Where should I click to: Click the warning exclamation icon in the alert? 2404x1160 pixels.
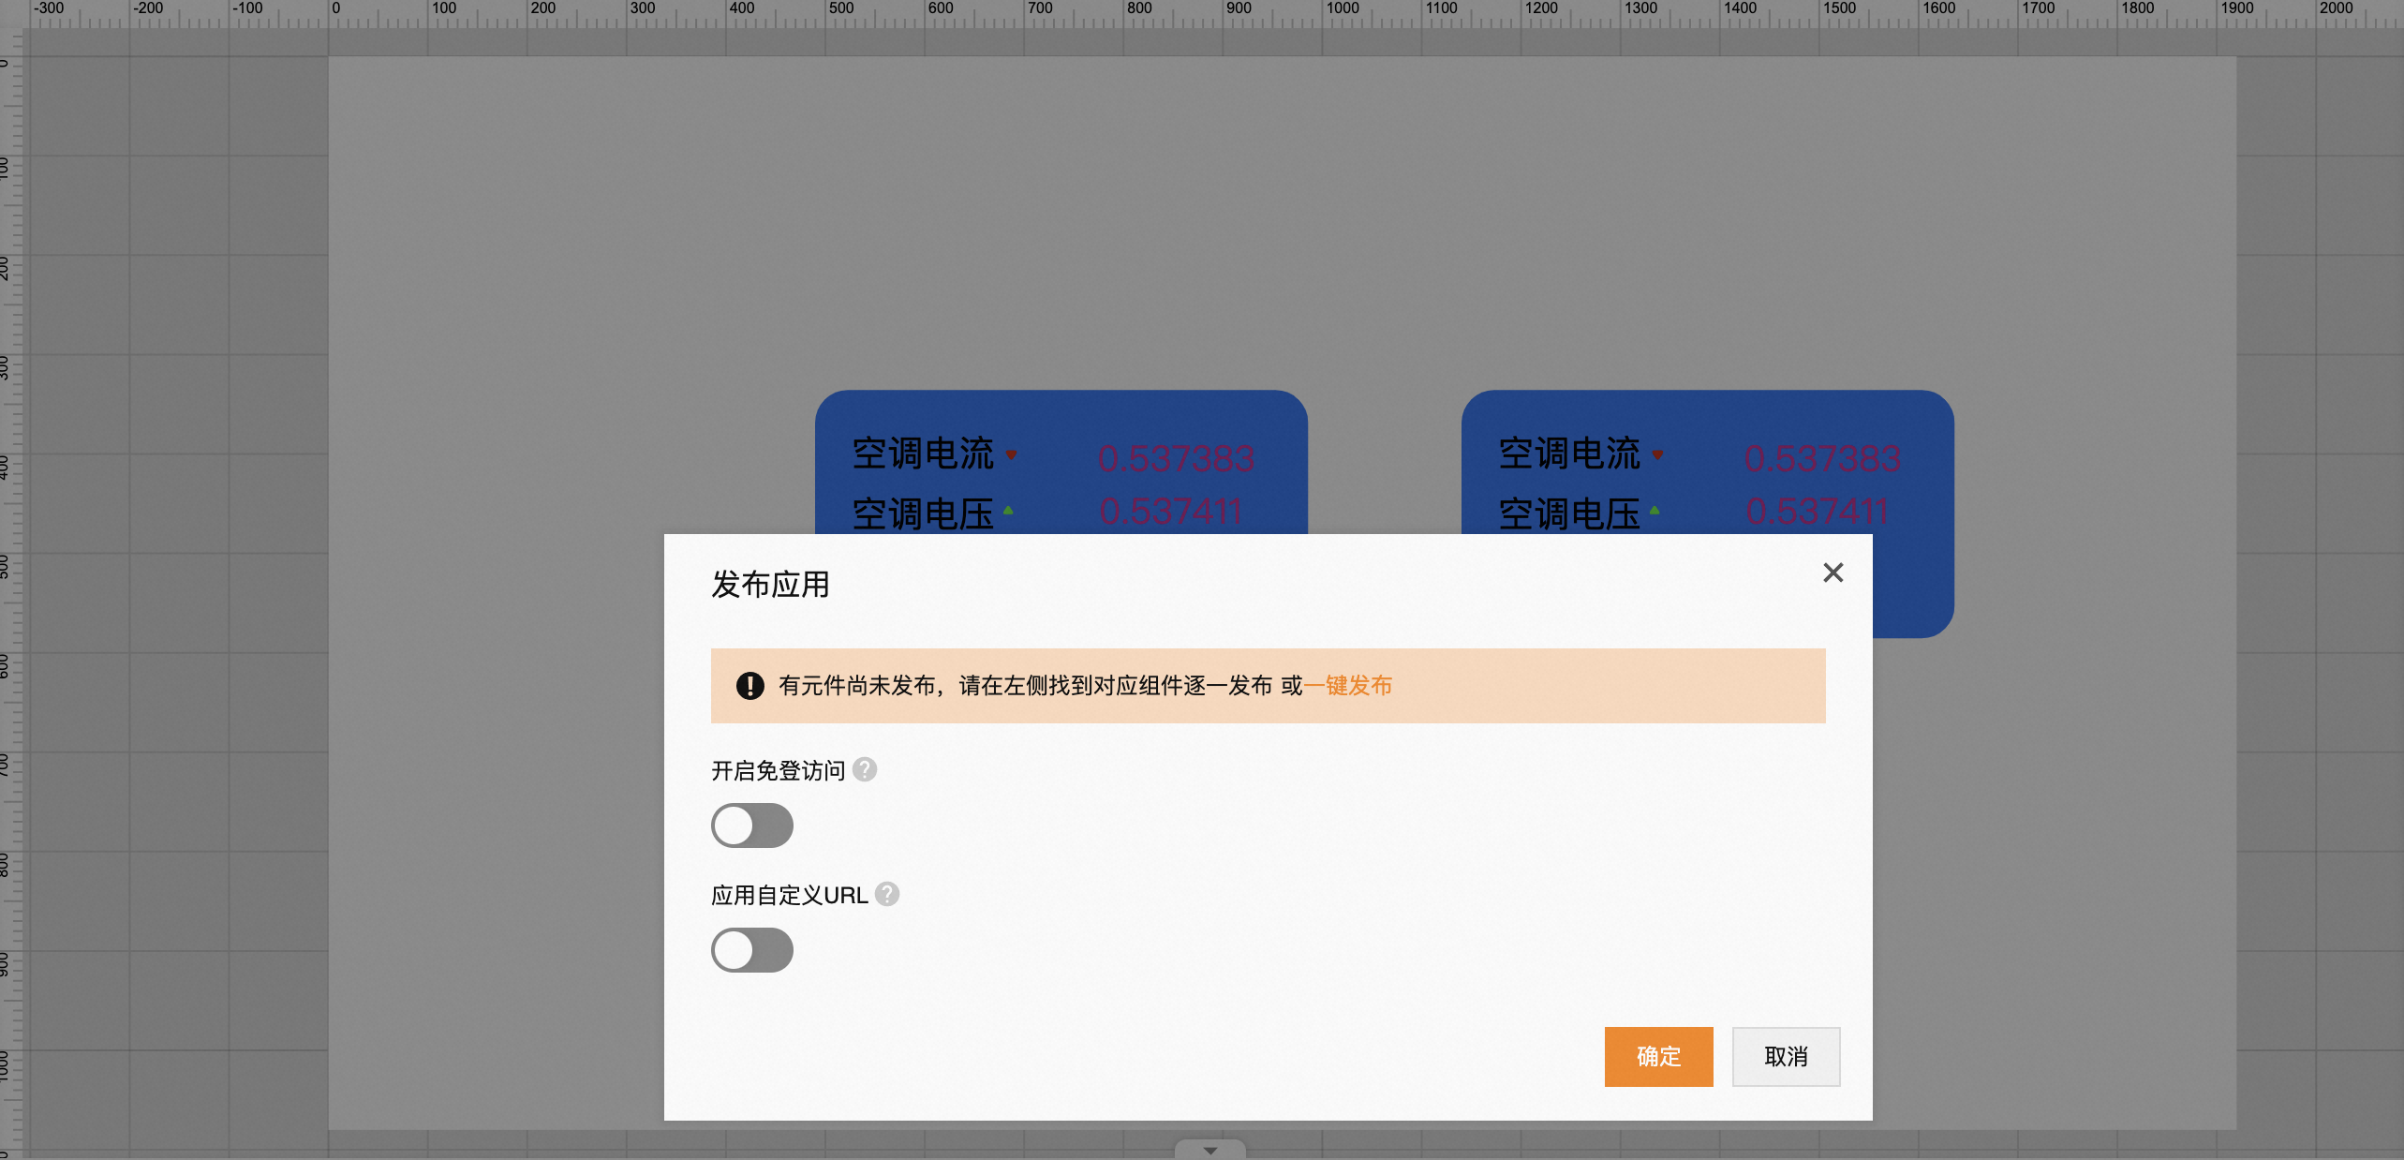coord(749,686)
